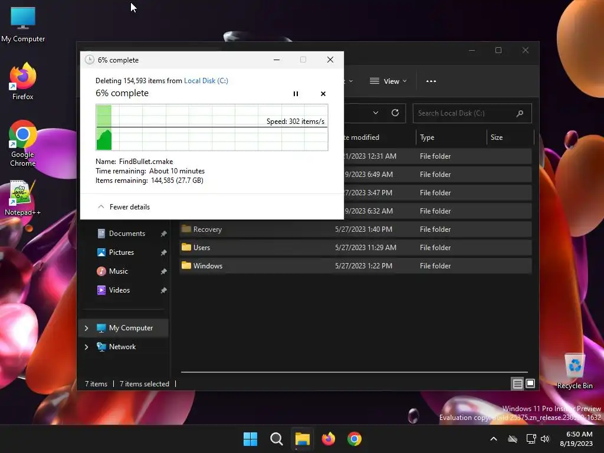This screenshot has height=453, width=604.
Task: Click the Search Local Disk (C:) field
Action: coord(472,113)
